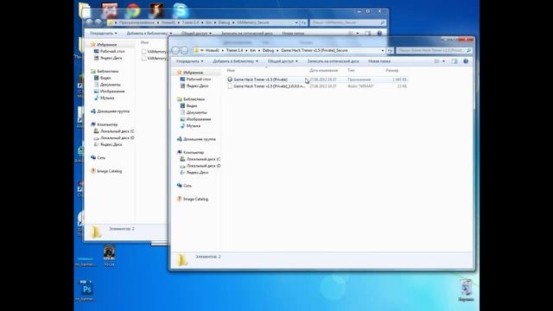Open Общий доступ in the VAMemory_Secure window
Screen dimensions: 553x311
(196, 34)
